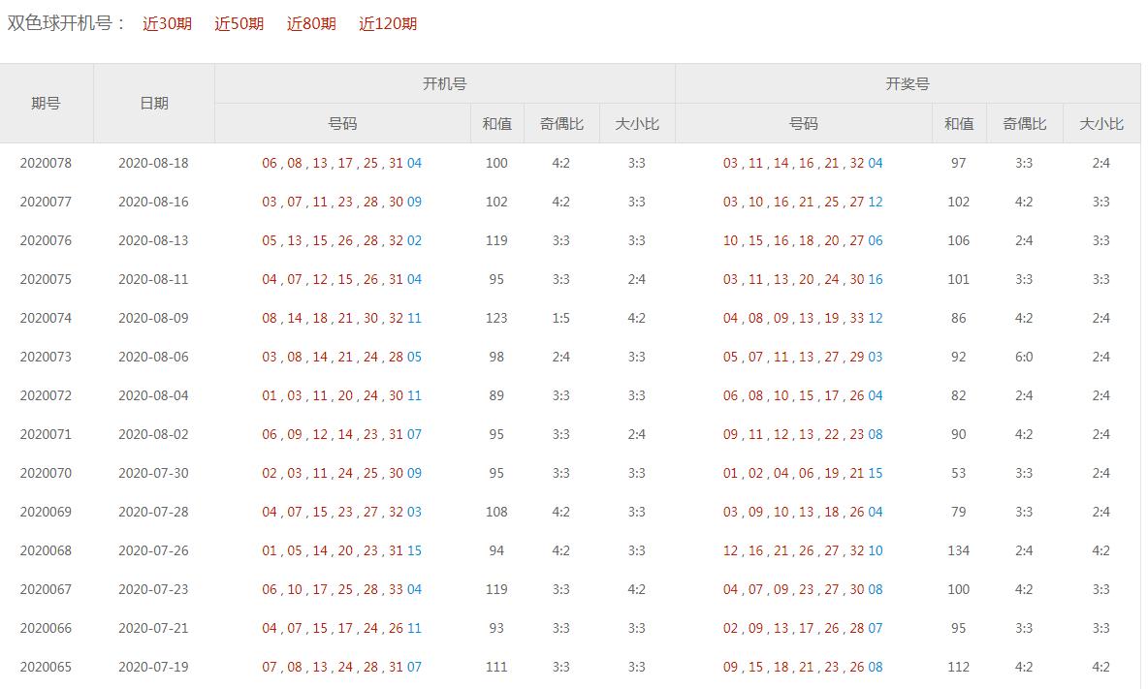Image resolution: width=1148 pixels, height=689 pixels.
Task: Click the date 2020-08-04
Action: [154, 395]
